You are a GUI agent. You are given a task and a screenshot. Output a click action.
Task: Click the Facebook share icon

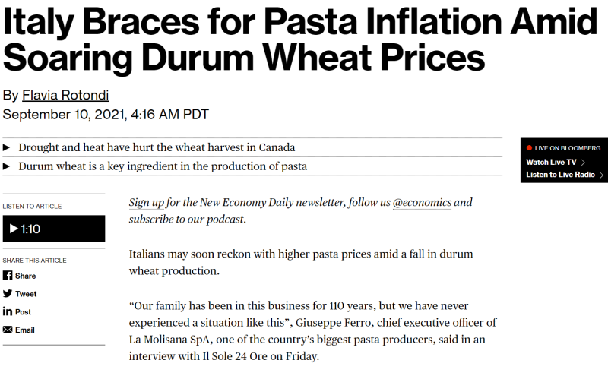point(8,276)
